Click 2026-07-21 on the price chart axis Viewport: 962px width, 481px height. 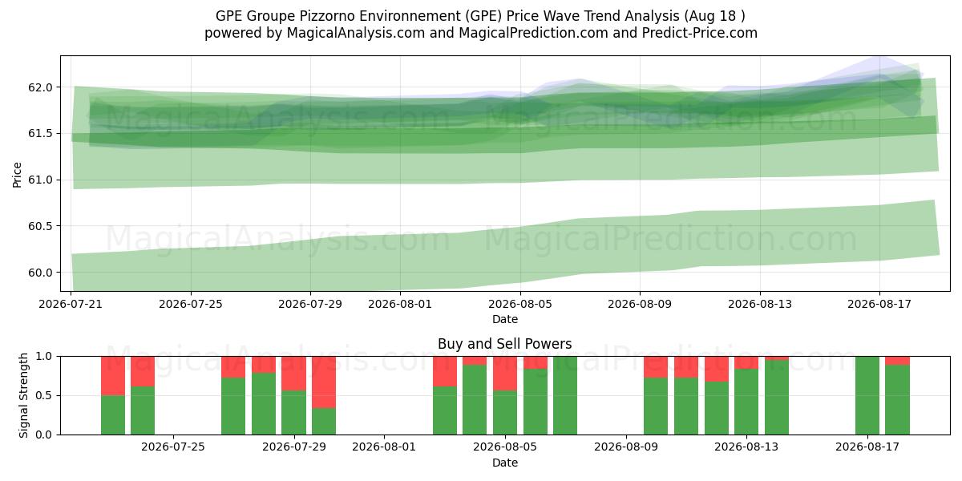[x=72, y=304]
